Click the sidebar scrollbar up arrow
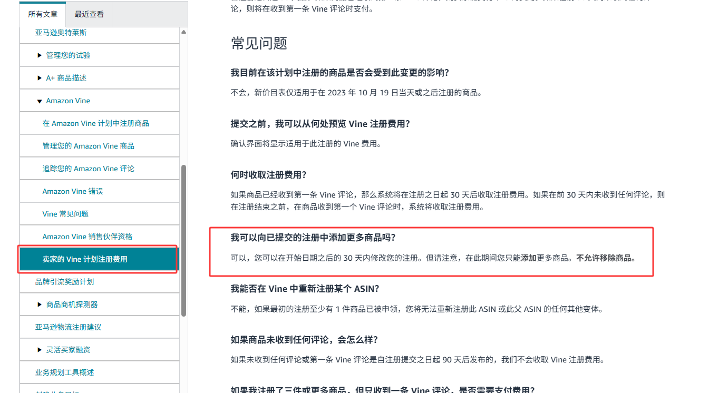The image size is (728, 393). point(183,32)
